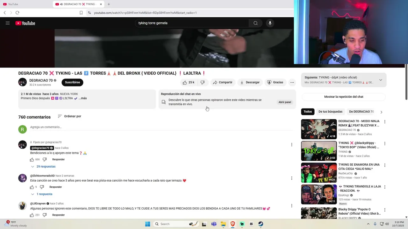Image resolution: width=408 pixels, height=229 pixels.
Task: Open more actions menu next to Gracias
Action: tap(292, 82)
